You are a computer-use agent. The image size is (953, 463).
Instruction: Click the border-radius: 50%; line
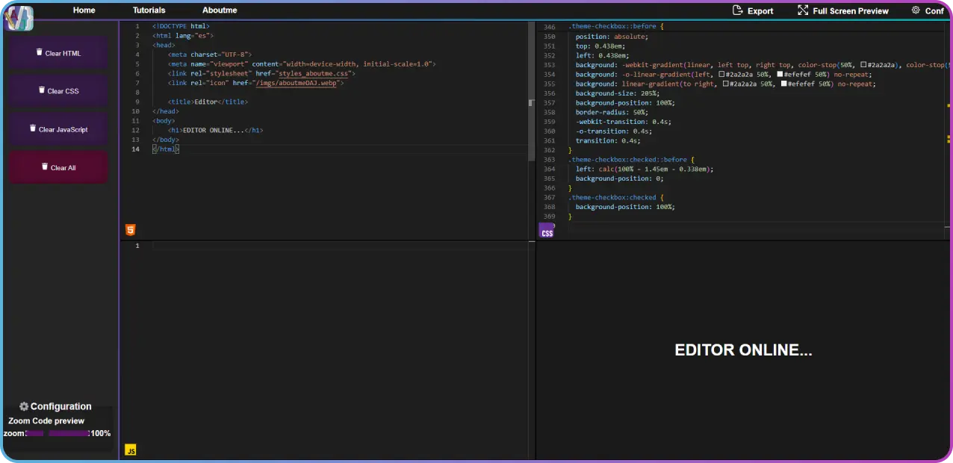click(612, 112)
